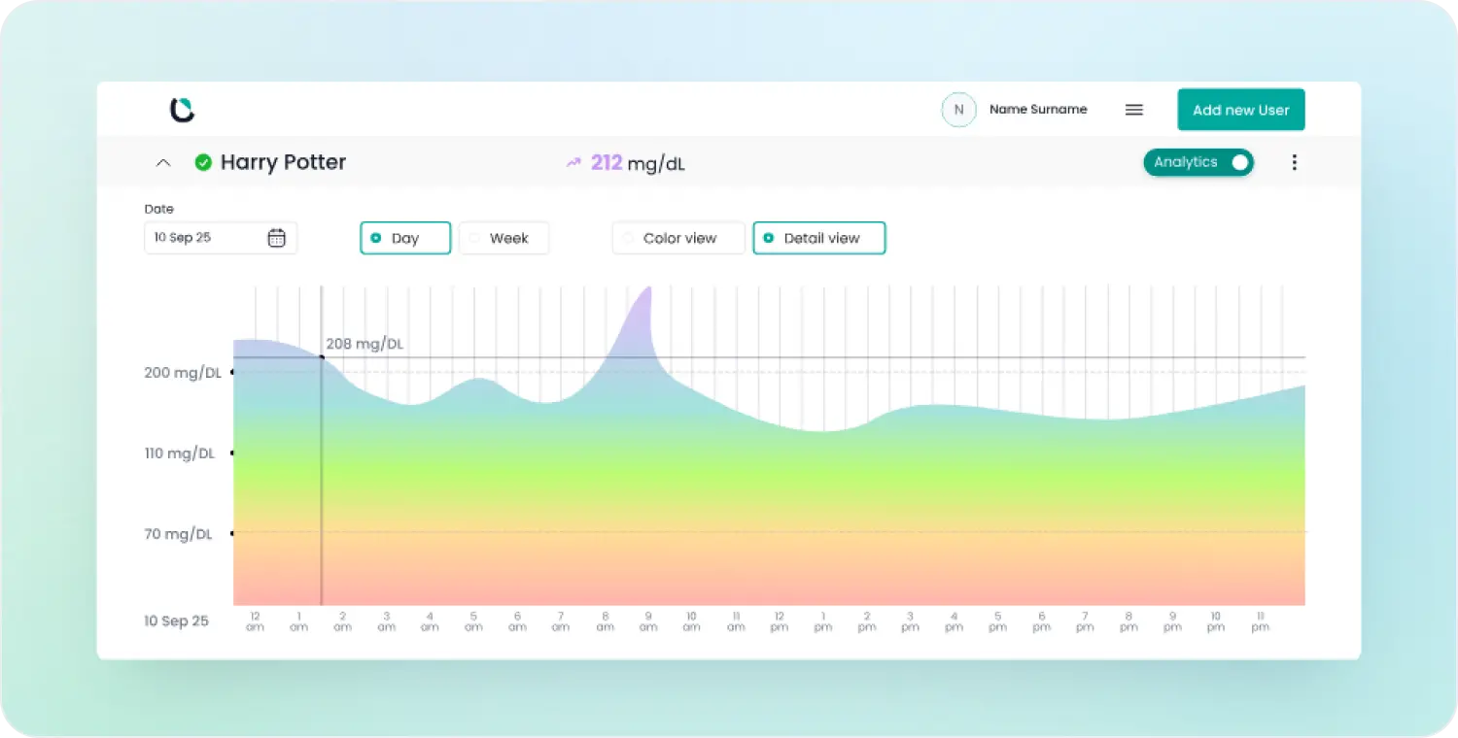Open the hamburger menu icon
1458x738 pixels.
tap(1133, 110)
